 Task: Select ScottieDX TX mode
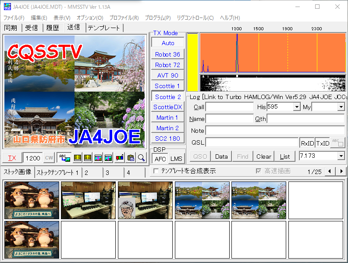(168, 107)
